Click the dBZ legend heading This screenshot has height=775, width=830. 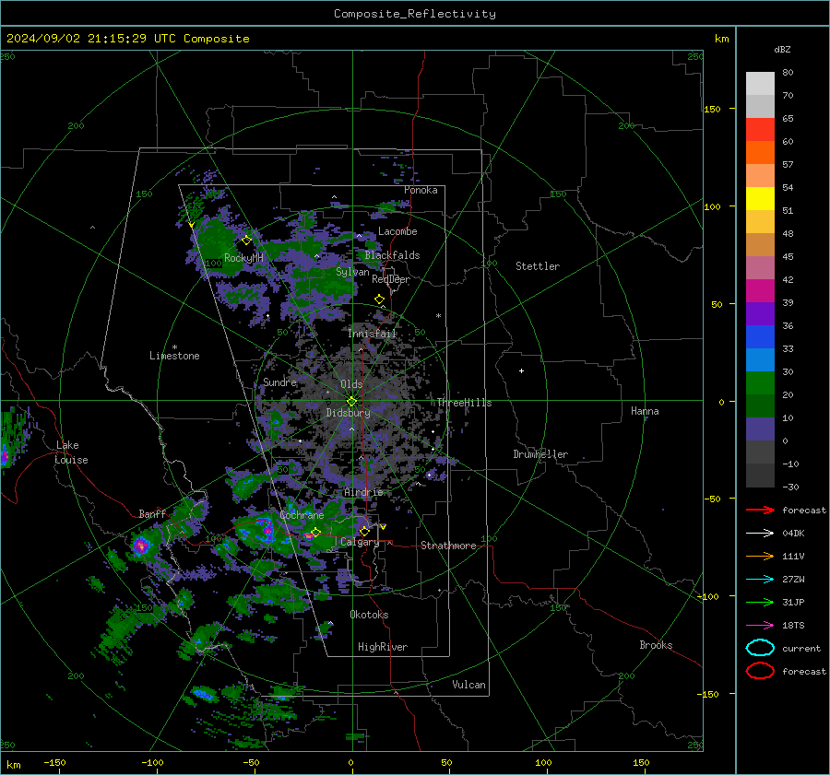point(782,49)
